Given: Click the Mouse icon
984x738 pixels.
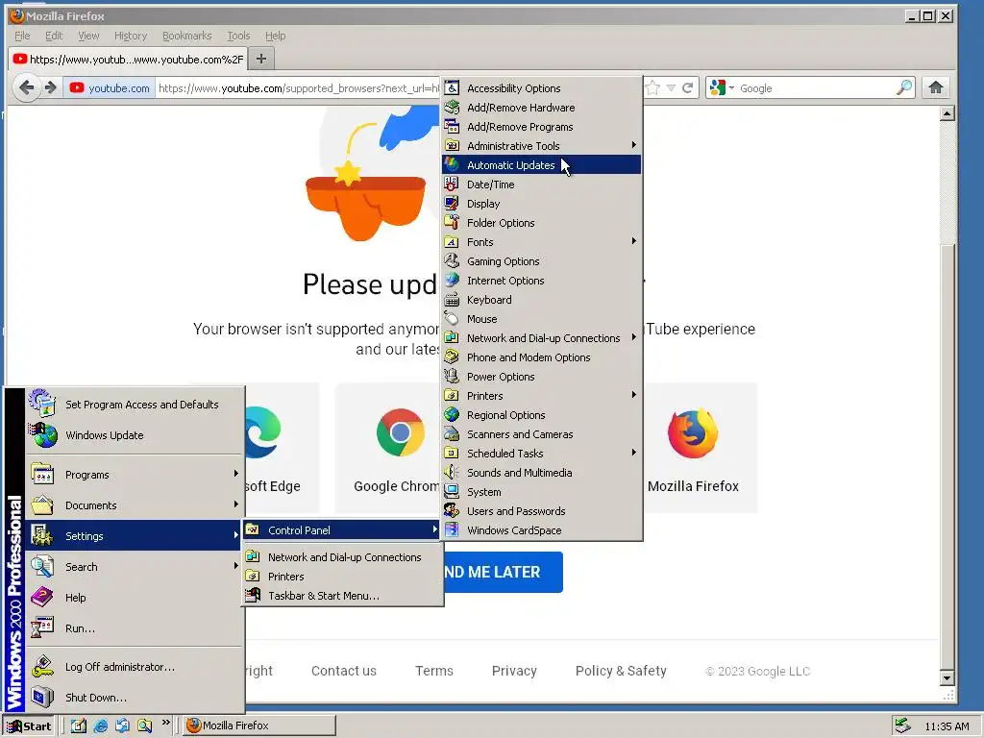Looking at the screenshot, I should click(x=452, y=319).
